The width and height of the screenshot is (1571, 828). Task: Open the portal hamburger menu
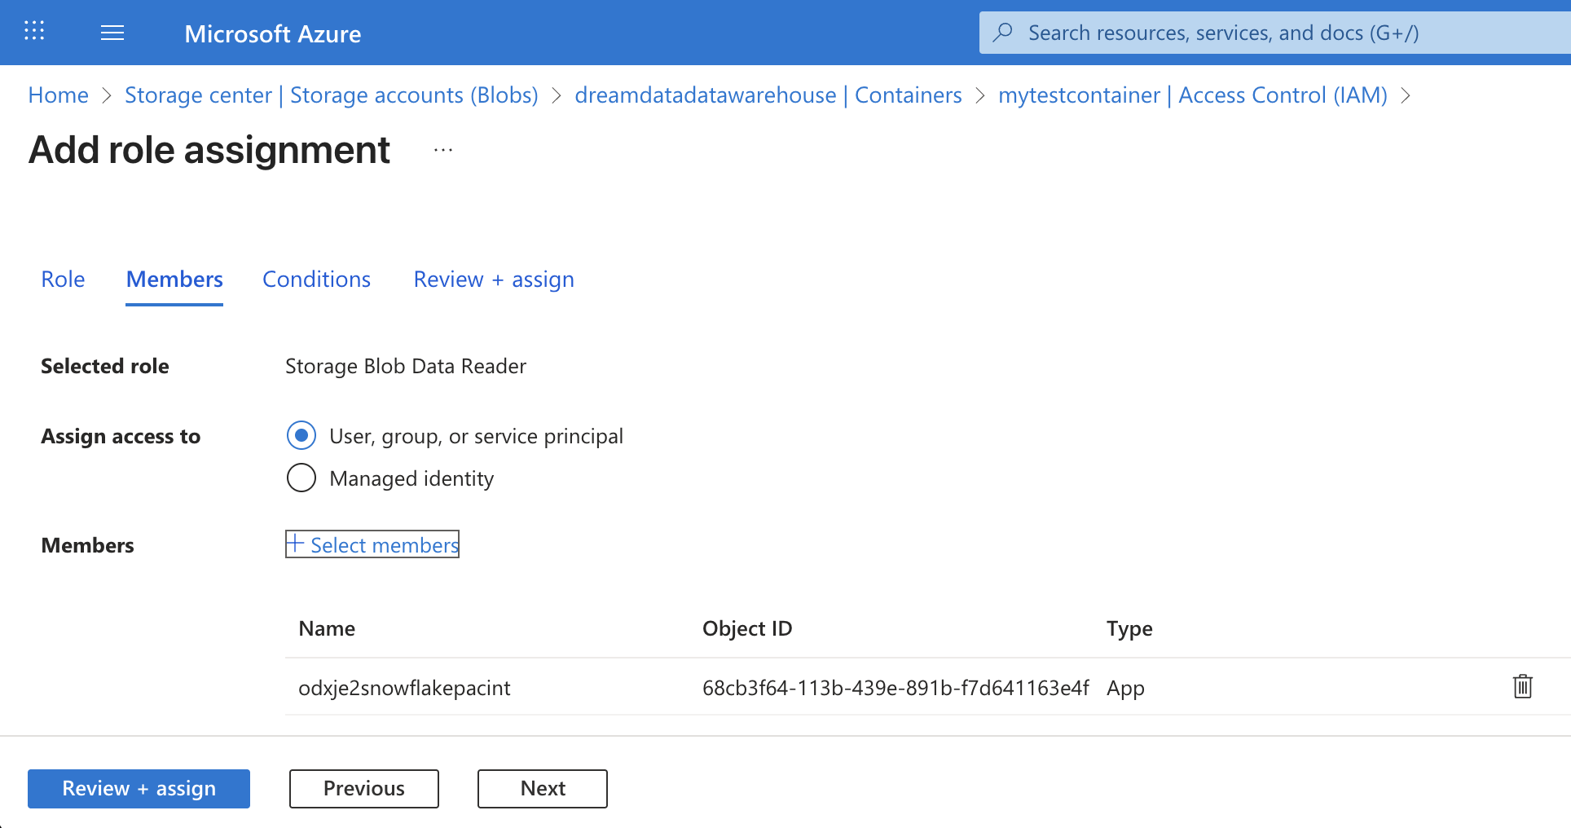point(112,33)
